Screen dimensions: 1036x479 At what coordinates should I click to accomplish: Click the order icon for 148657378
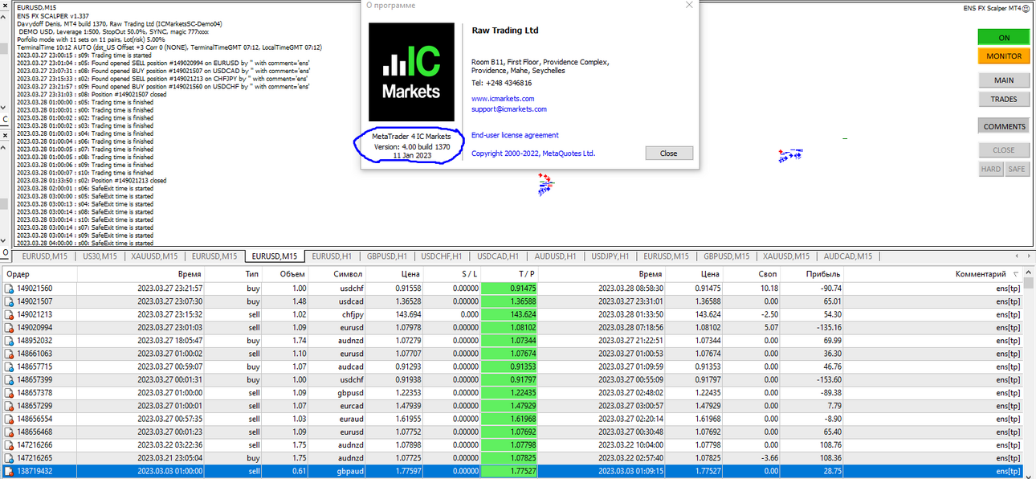click(x=10, y=393)
